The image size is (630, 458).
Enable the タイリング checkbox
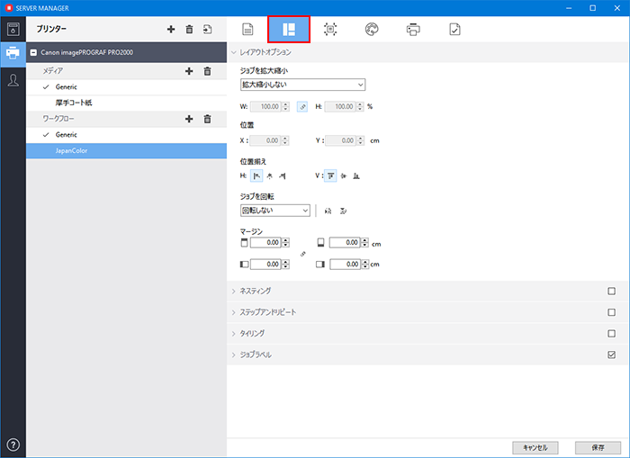click(x=612, y=333)
